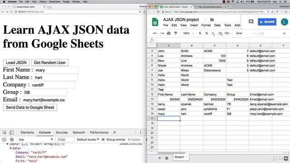Collapse the Sheets header chevron
The height and width of the screenshot is (163, 290).
284,34
